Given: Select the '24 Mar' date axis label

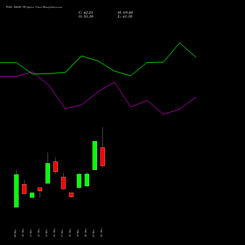Looking at the screenshot, I should [x=101, y=233].
